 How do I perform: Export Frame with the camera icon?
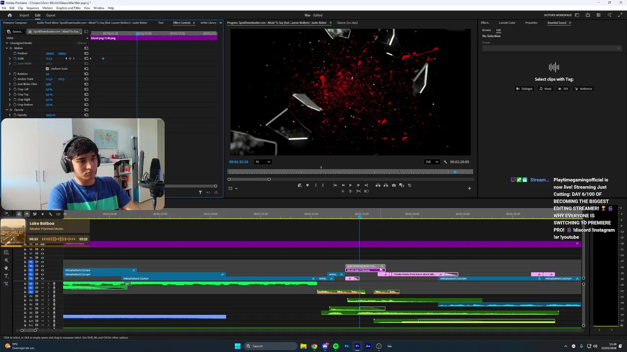tap(394, 185)
